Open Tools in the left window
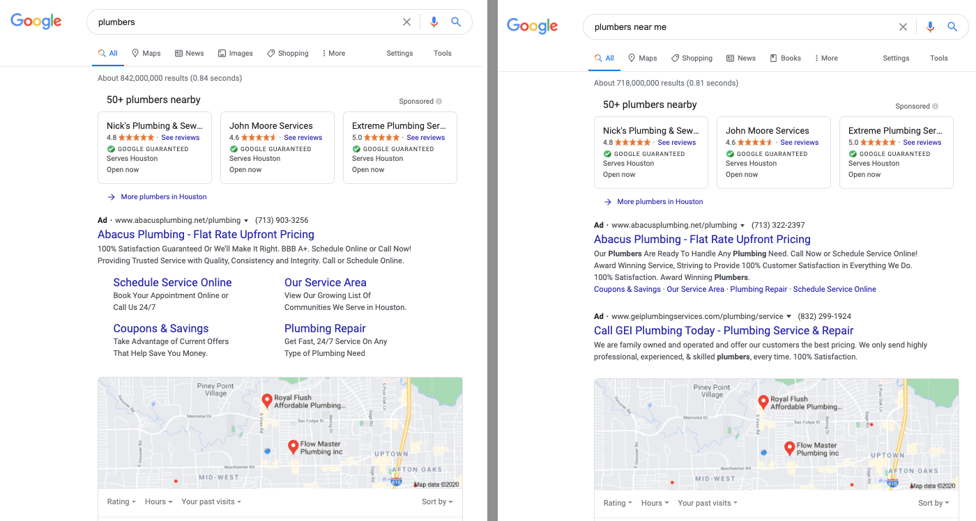Image resolution: width=976 pixels, height=521 pixels. pyautogui.click(x=443, y=54)
